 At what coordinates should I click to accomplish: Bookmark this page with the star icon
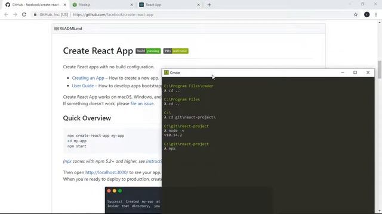356,14
